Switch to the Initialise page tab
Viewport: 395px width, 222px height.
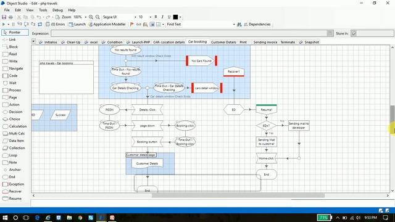pos(48,43)
